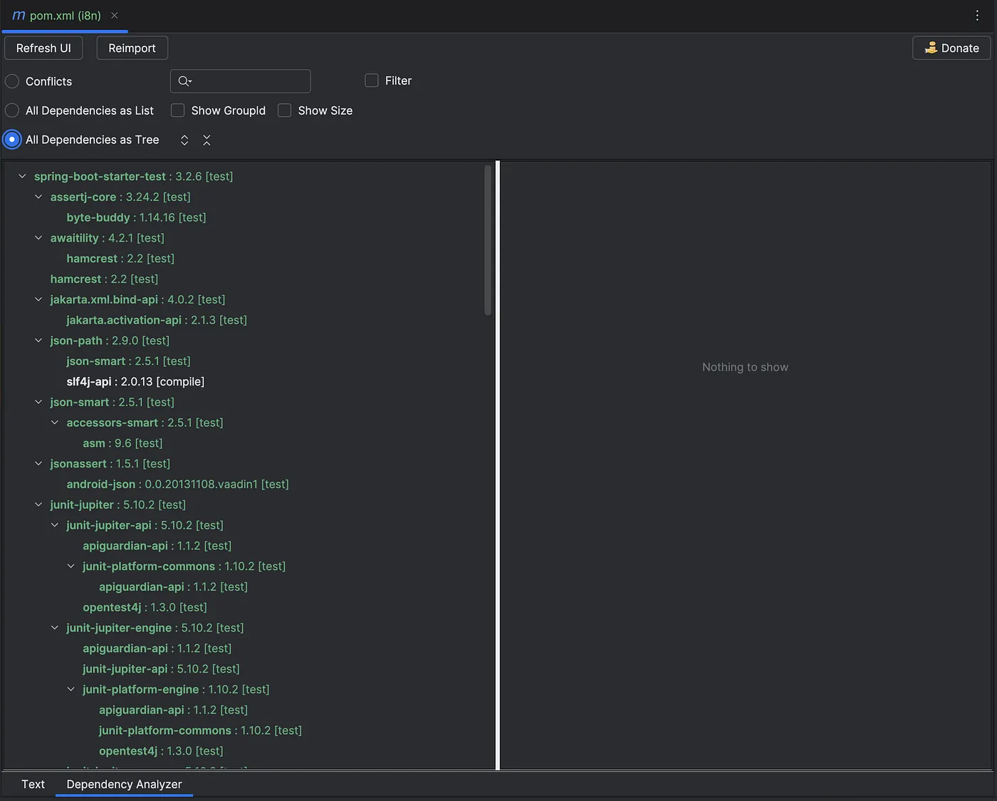Open the vertical three-dot options menu
The width and height of the screenshot is (997, 801).
(977, 16)
